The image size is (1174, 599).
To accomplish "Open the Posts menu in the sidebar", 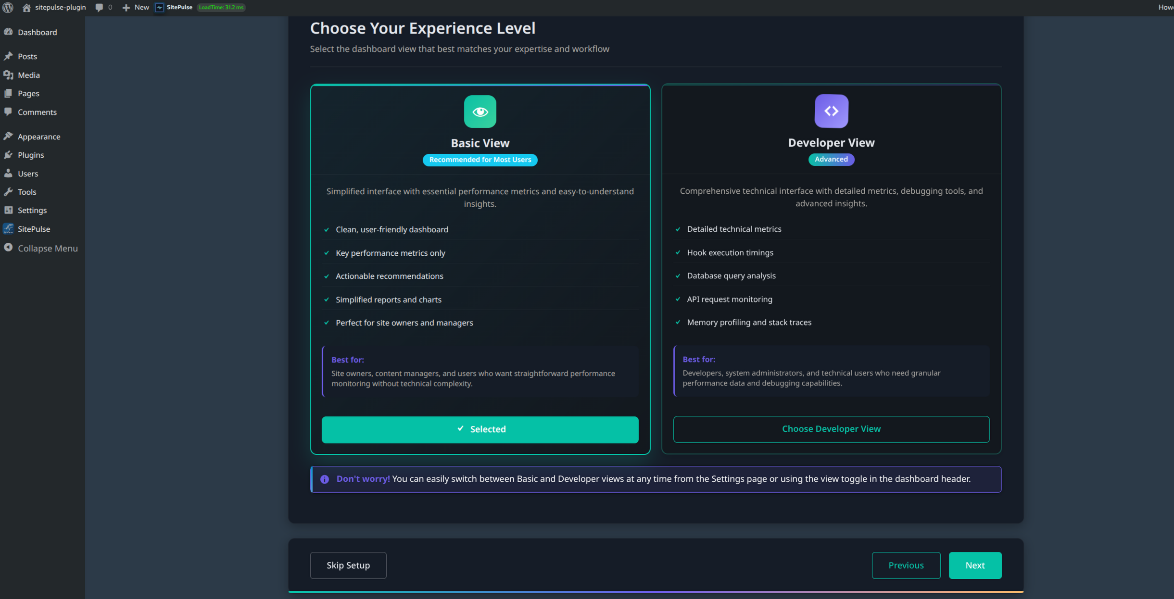I will [x=27, y=56].
